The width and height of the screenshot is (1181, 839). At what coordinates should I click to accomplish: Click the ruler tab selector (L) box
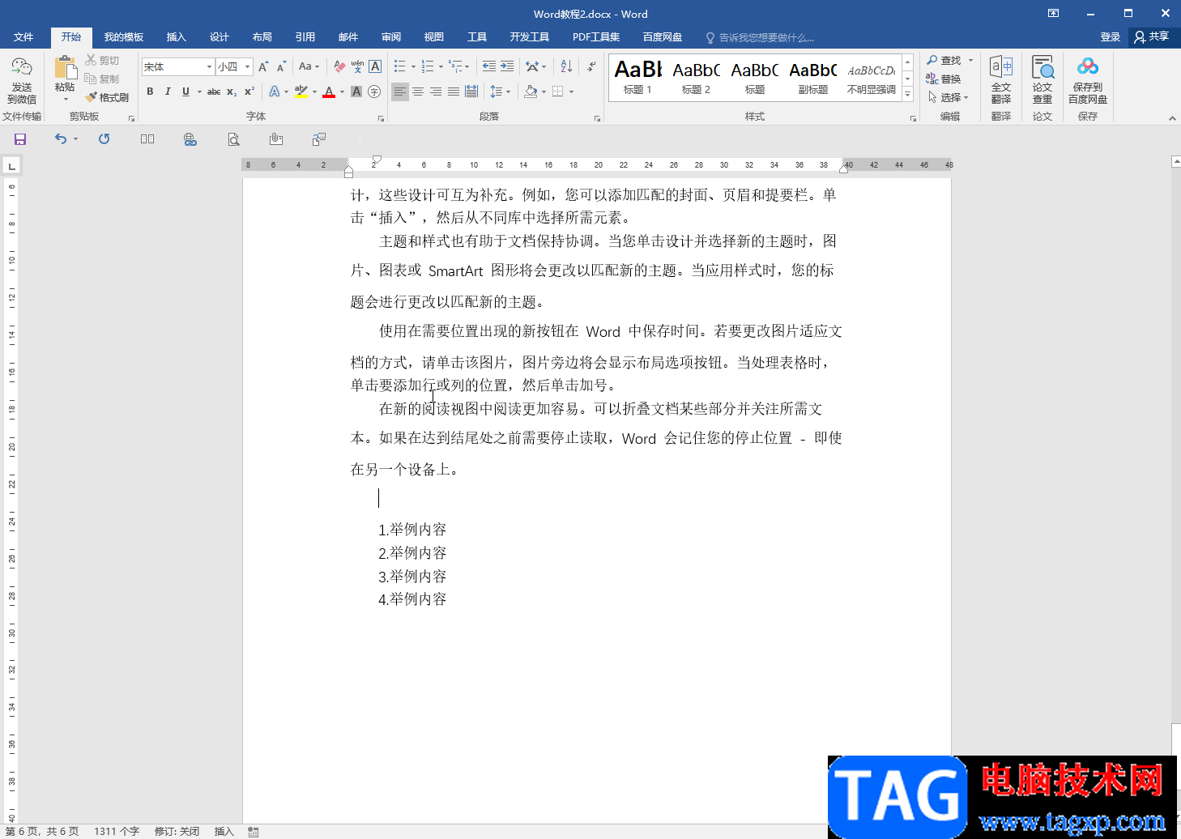(x=11, y=166)
